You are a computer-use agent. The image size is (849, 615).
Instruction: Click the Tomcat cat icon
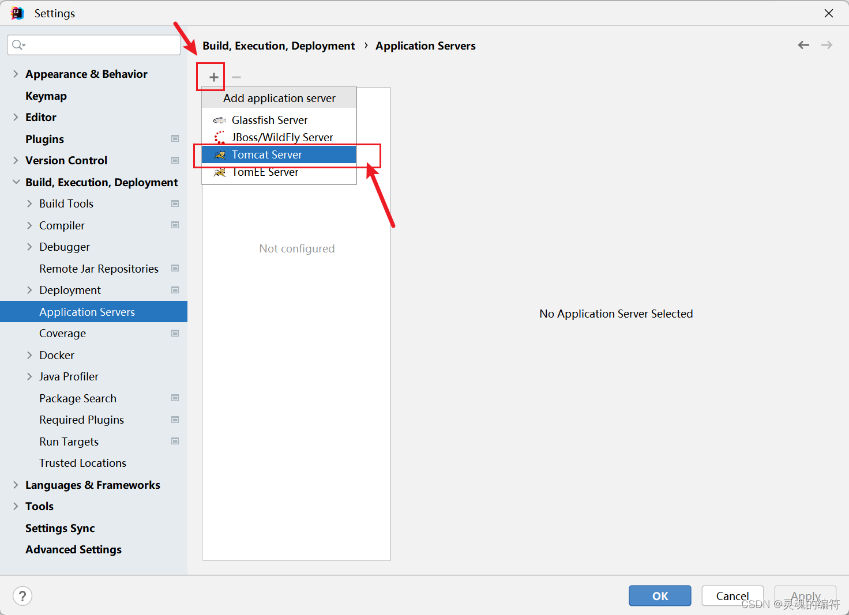click(x=220, y=154)
